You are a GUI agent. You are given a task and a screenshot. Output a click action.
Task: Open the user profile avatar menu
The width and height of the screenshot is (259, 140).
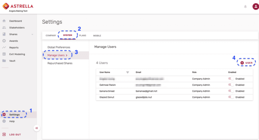[x=255, y=6]
